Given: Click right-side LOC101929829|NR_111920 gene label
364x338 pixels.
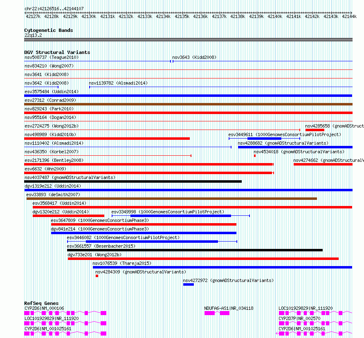Looking at the screenshot, I should pyautogui.click(x=306, y=308).
